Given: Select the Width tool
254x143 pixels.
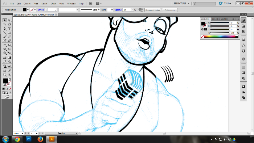Looking at the screenshot, I should click(x=5, y=49).
